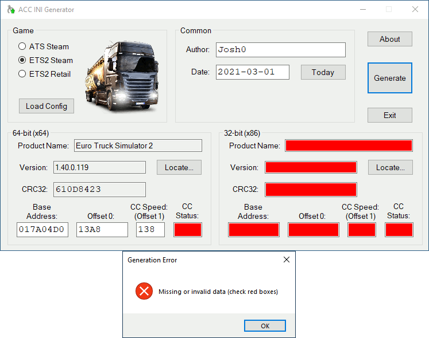This screenshot has height=338, width=429.
Task: Minimize the ACC INI Generator window
Action: click(363, 10)
